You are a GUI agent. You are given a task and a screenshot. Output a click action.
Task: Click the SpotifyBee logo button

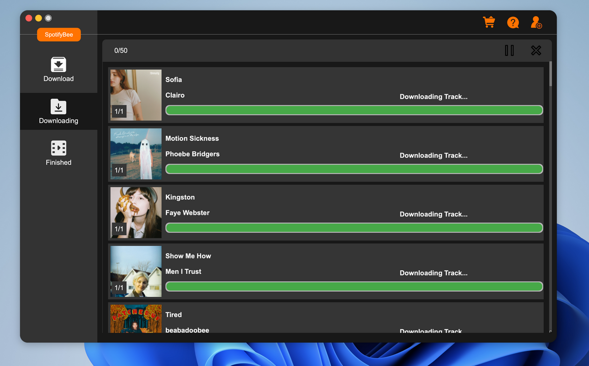click(59, 35)
